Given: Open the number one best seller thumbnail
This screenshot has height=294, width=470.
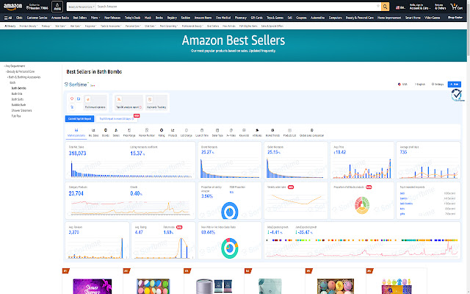Looking at the screenshot, I should click(x=93, y=286).
